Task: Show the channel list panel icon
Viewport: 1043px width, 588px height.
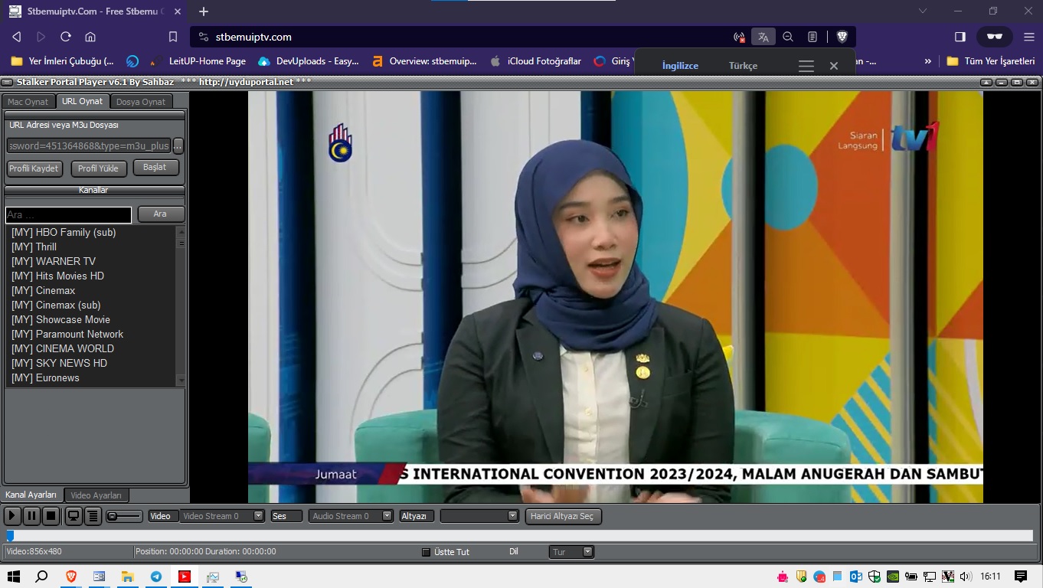Action: point(93,516)
